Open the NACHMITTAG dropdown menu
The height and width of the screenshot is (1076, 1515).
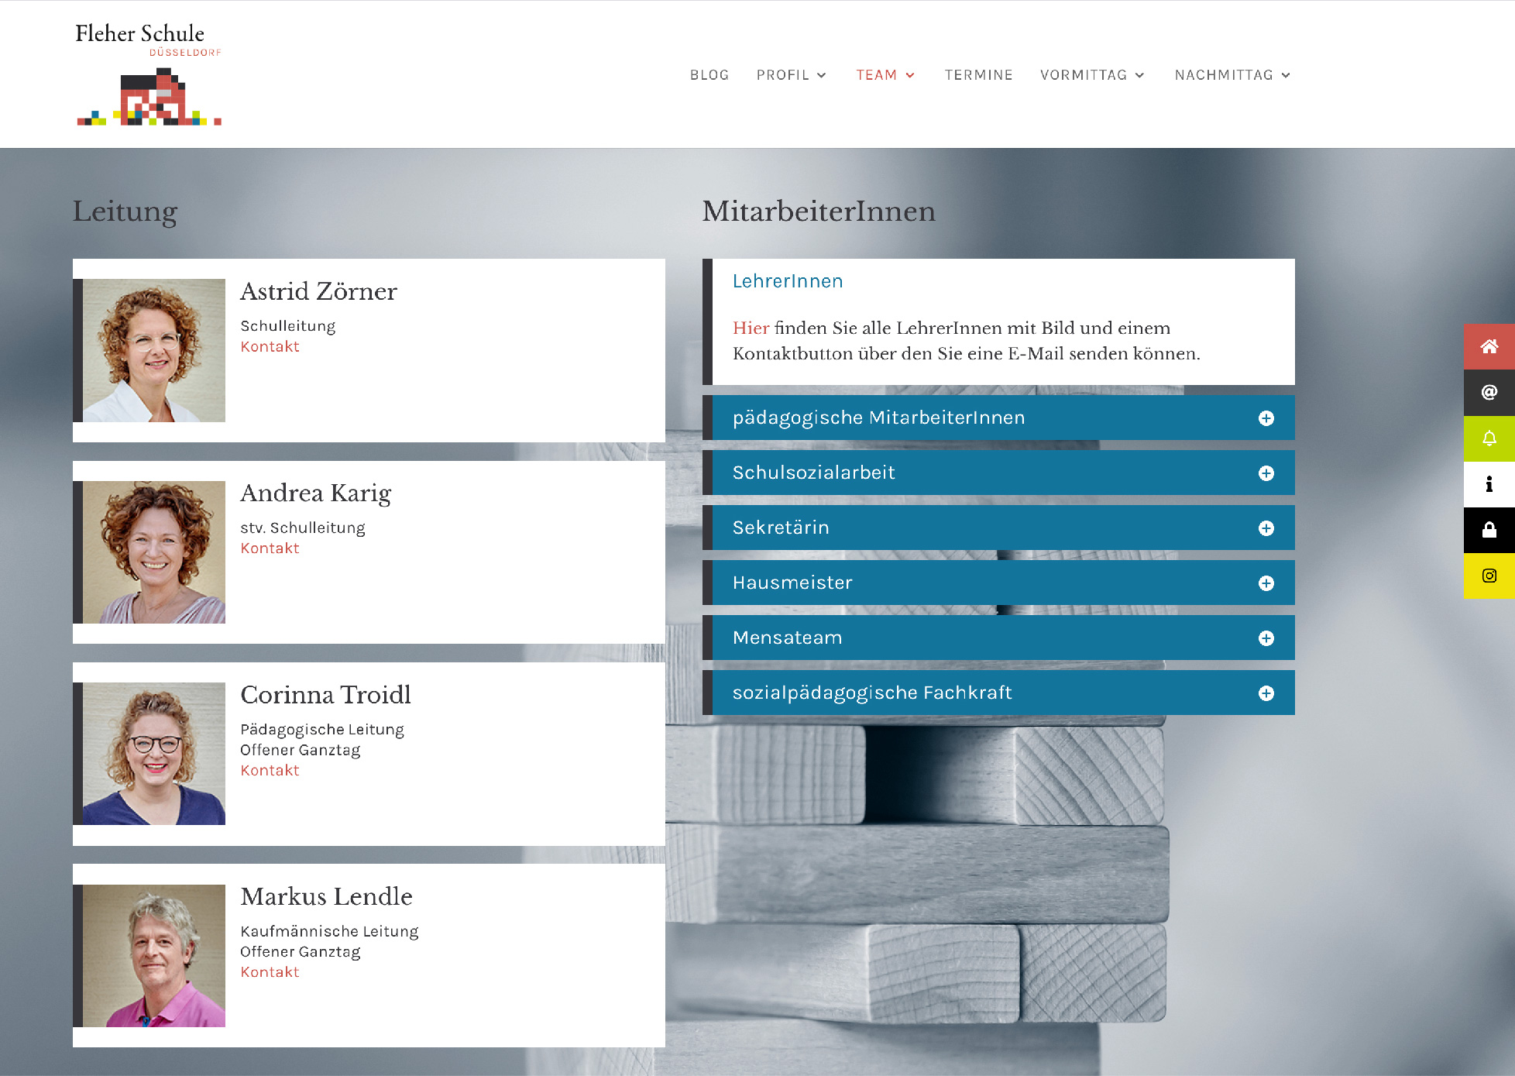click(x=1232, y=75)
